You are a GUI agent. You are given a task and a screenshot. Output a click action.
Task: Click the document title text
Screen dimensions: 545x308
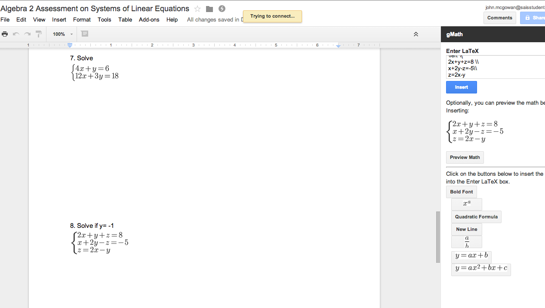click(95, 9)
